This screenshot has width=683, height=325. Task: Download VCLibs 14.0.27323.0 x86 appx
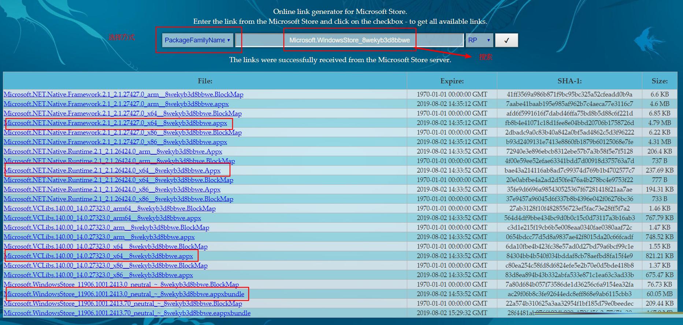[98, 275]
